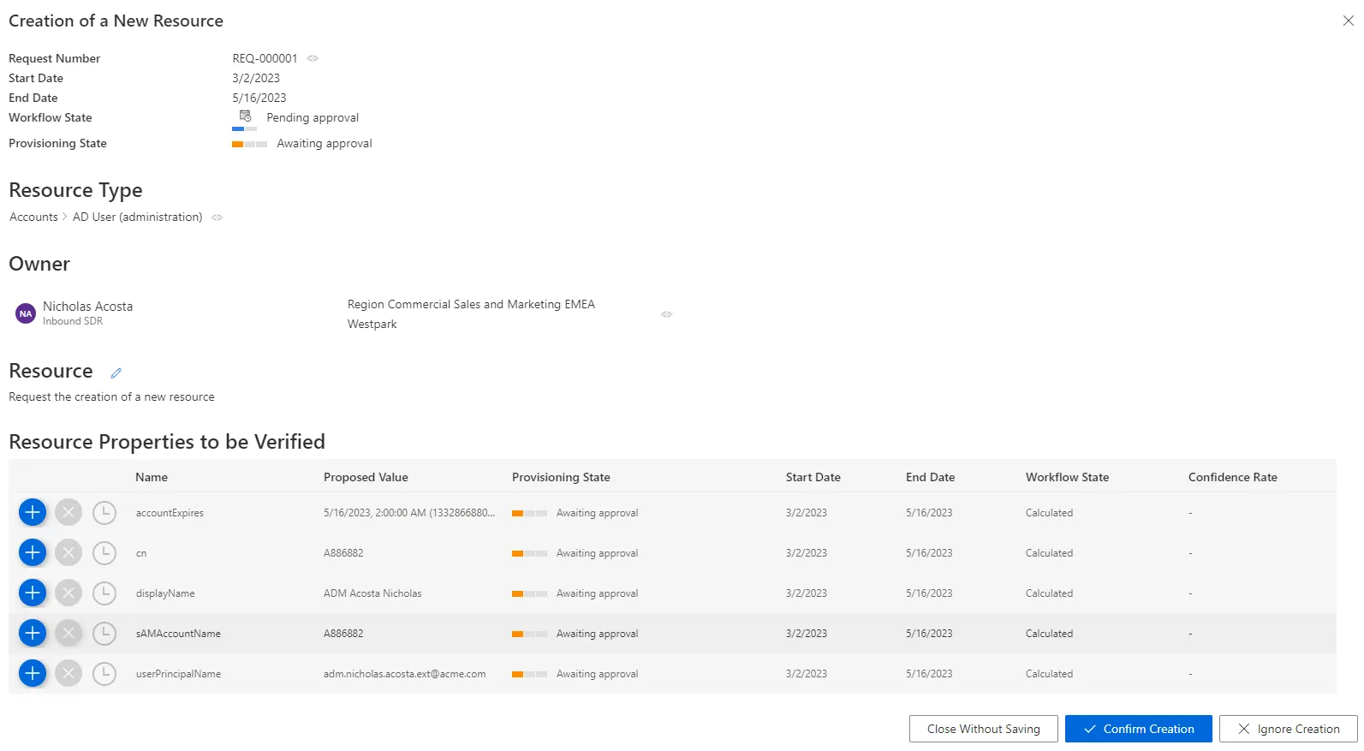Click the Nicholas Acosta avatar badge
The width and height of the screenshot is (1364, 751).
click(26, 313)
